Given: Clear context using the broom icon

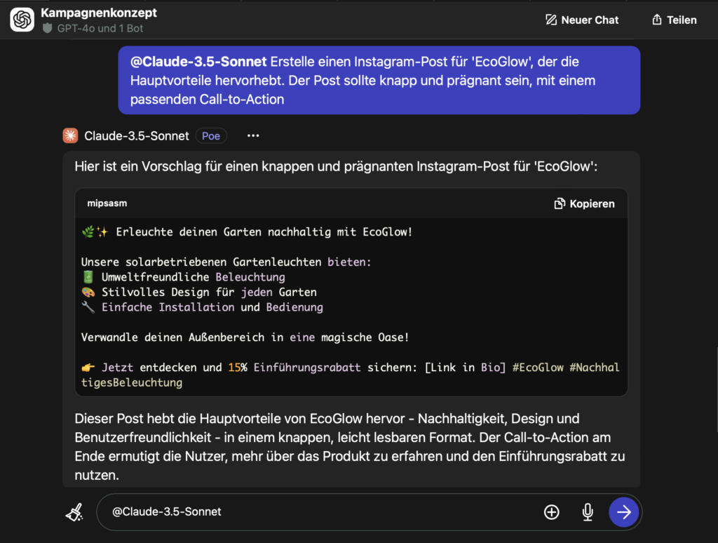Looking at the screenshot, I should pos(74,512).
